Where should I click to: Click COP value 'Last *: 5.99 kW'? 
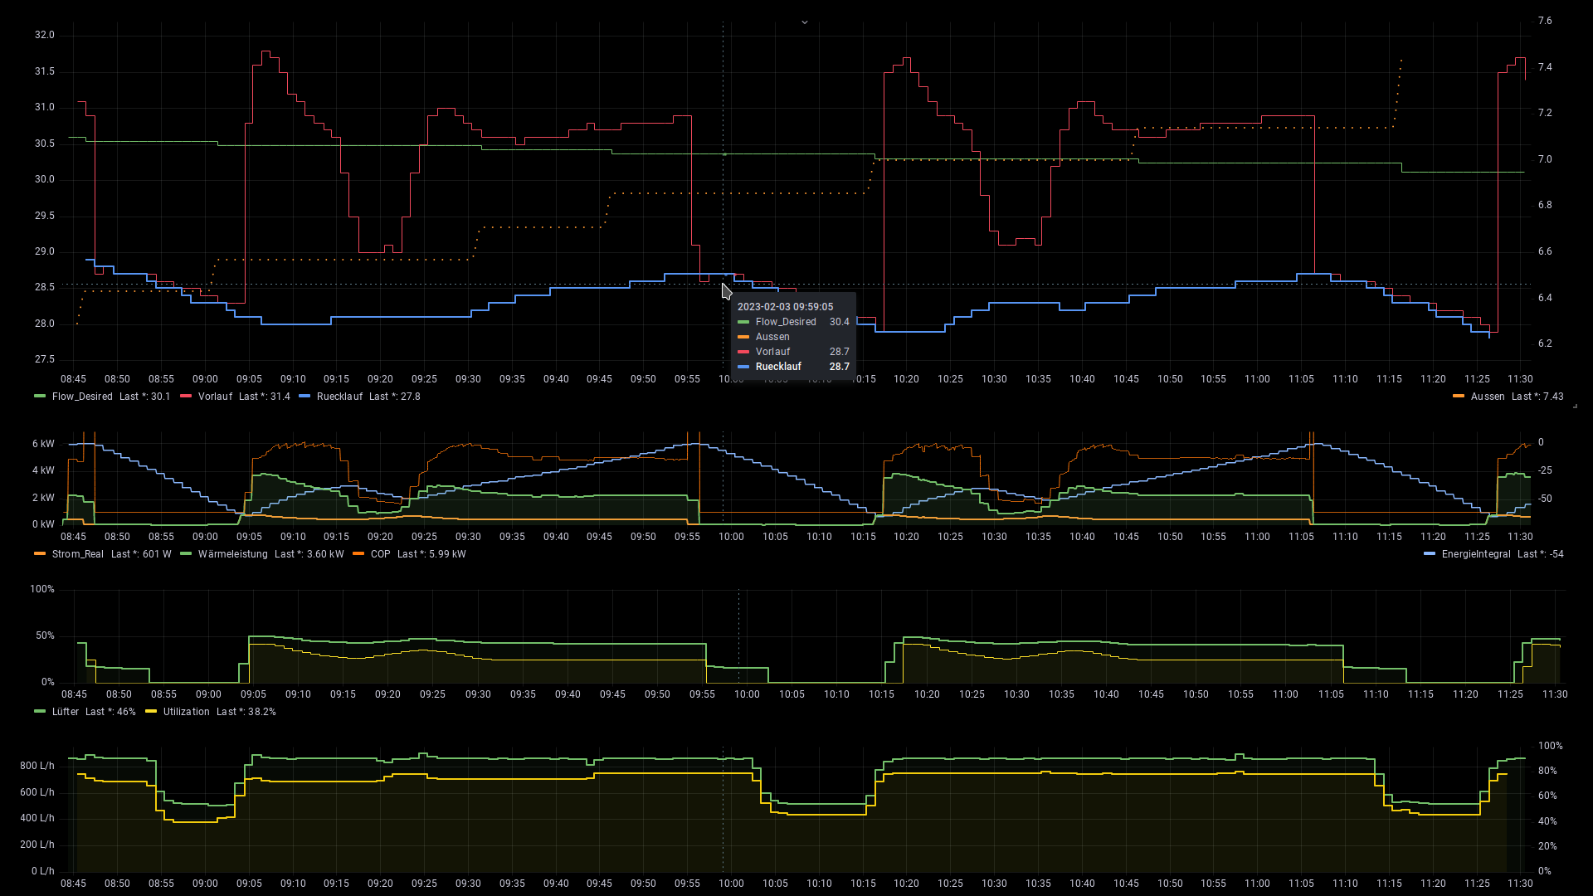point(431,554)
